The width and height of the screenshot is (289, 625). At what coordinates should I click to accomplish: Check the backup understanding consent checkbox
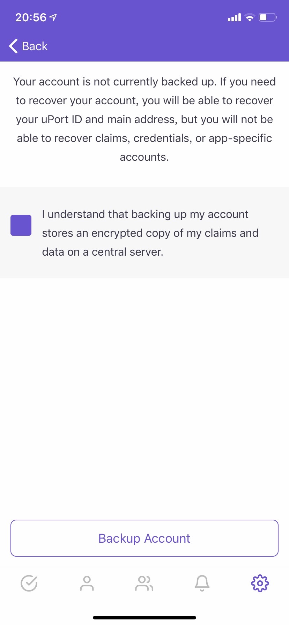click(21, 225)
